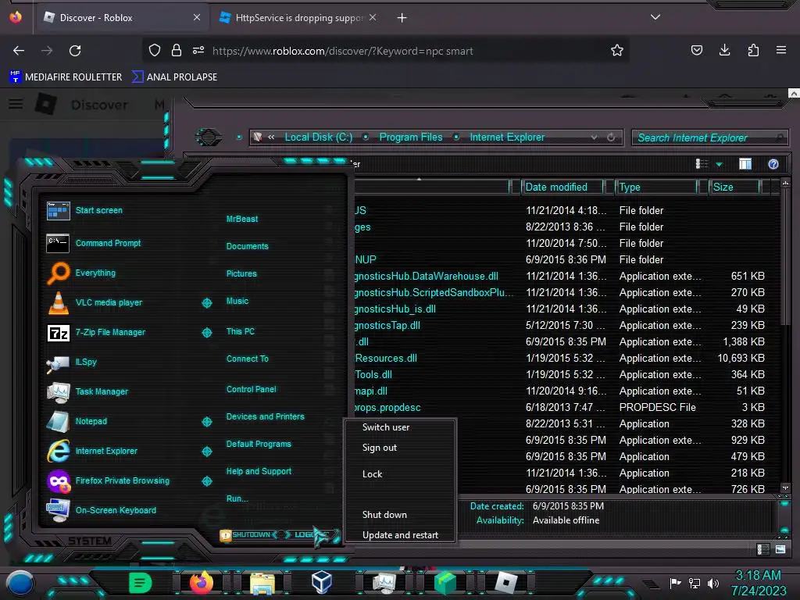Switch to HttpService is dropping support tab
800x600 pixels.
tap(298, 18)
